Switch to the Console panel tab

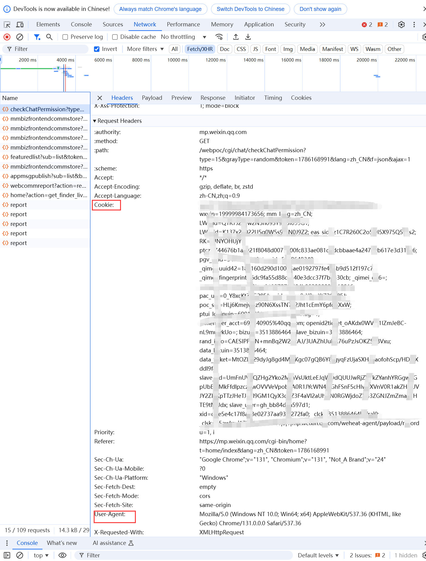click(x=81, y=25)
